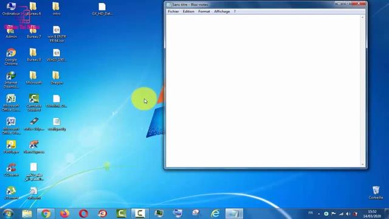Open the network signal tray icon
Viewport: 389px width, 219px height.
[x=341, y=214]
